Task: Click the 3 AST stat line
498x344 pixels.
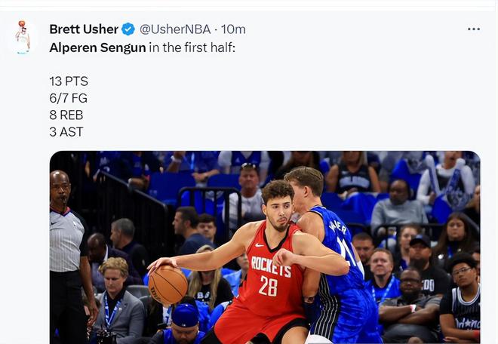Action: (x=66, y=131)
